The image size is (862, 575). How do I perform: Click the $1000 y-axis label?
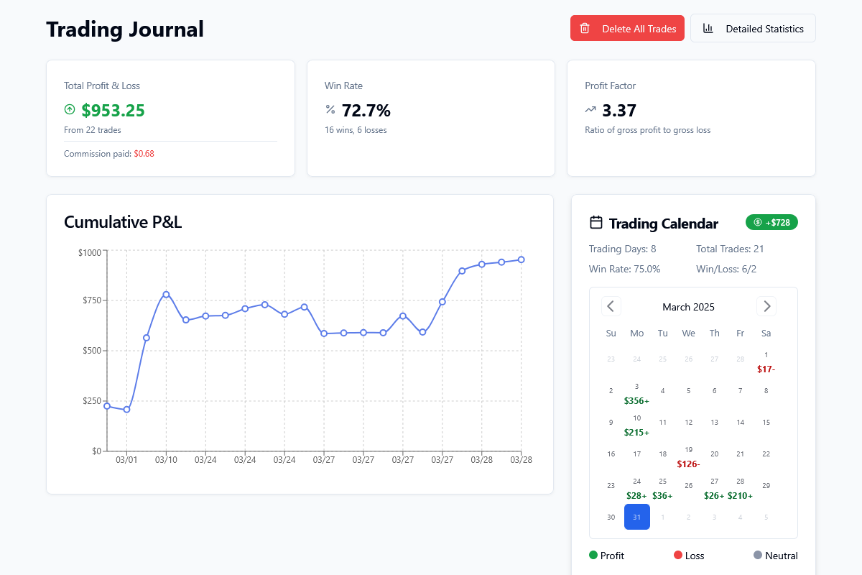coord(90,252)
